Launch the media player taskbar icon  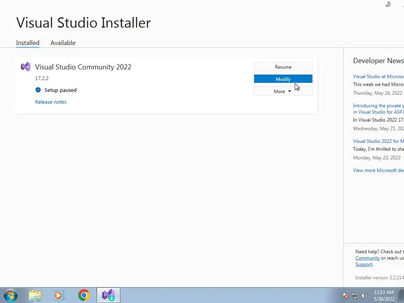tap(59, 295)
